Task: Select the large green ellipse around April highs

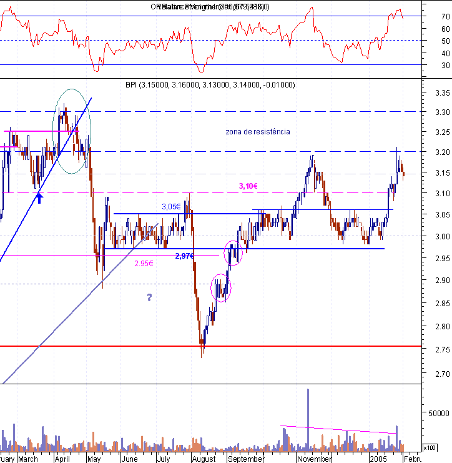Action: (72, 131)
